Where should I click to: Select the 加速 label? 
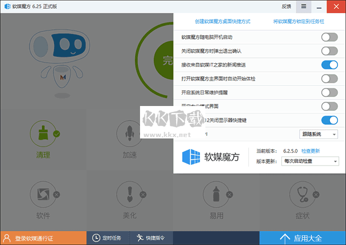click(x=130, y=155)
